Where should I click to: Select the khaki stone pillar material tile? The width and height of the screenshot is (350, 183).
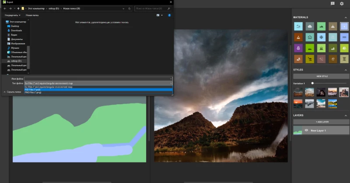tap(344, 59)
